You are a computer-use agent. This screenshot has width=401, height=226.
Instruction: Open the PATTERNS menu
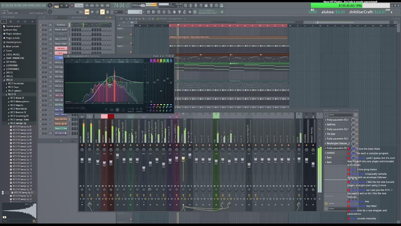coord(18,5)
